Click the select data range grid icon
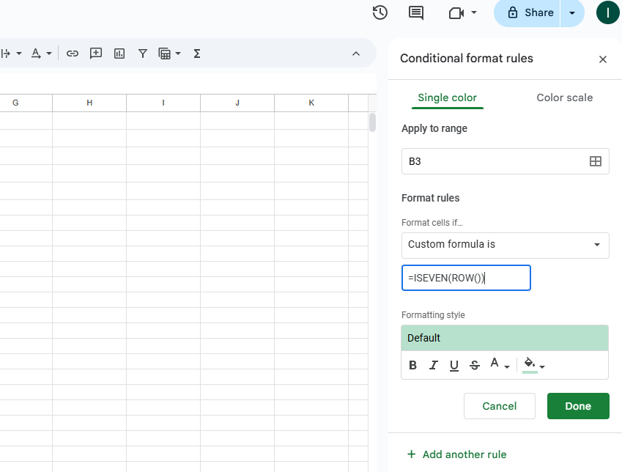Image resolution: width=622 pixels, height=472 pixels. (595, 161)
